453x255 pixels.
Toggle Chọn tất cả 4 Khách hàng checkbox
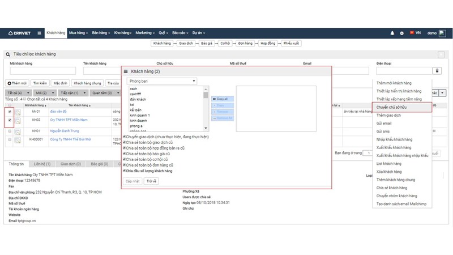(24, 99)
